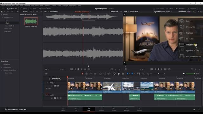Screen dimensions: 203x114
Task: Toggle loop in the source viewer
Action: [89, 69]
